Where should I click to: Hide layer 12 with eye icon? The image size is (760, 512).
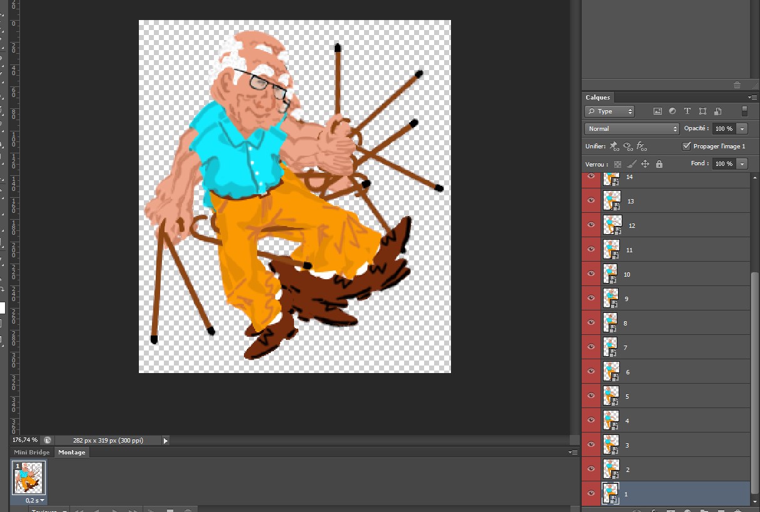[591, 225]
